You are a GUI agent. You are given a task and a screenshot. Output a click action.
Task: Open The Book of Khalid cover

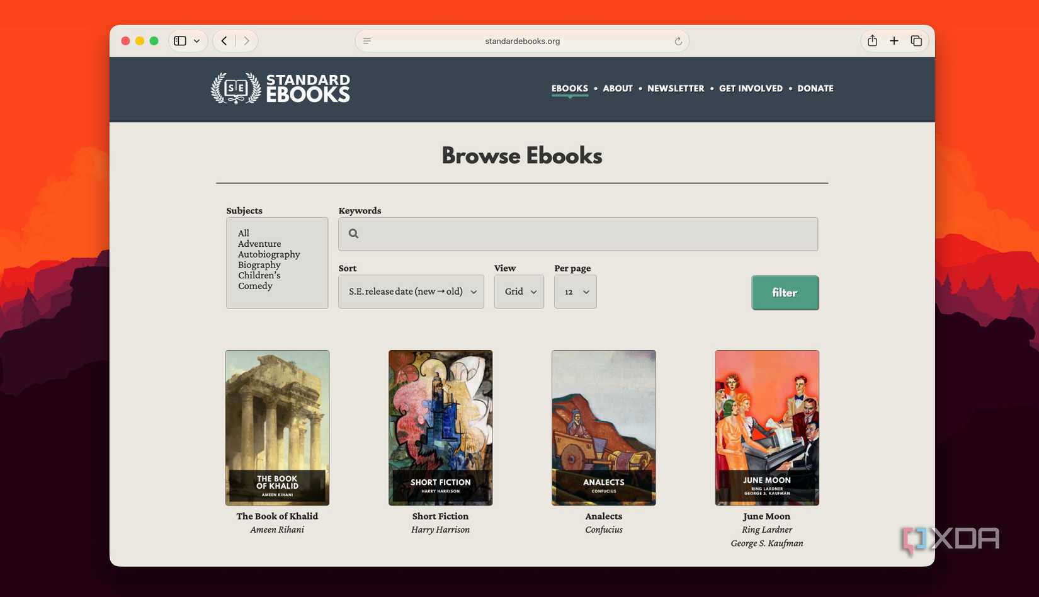click(277, 428)
